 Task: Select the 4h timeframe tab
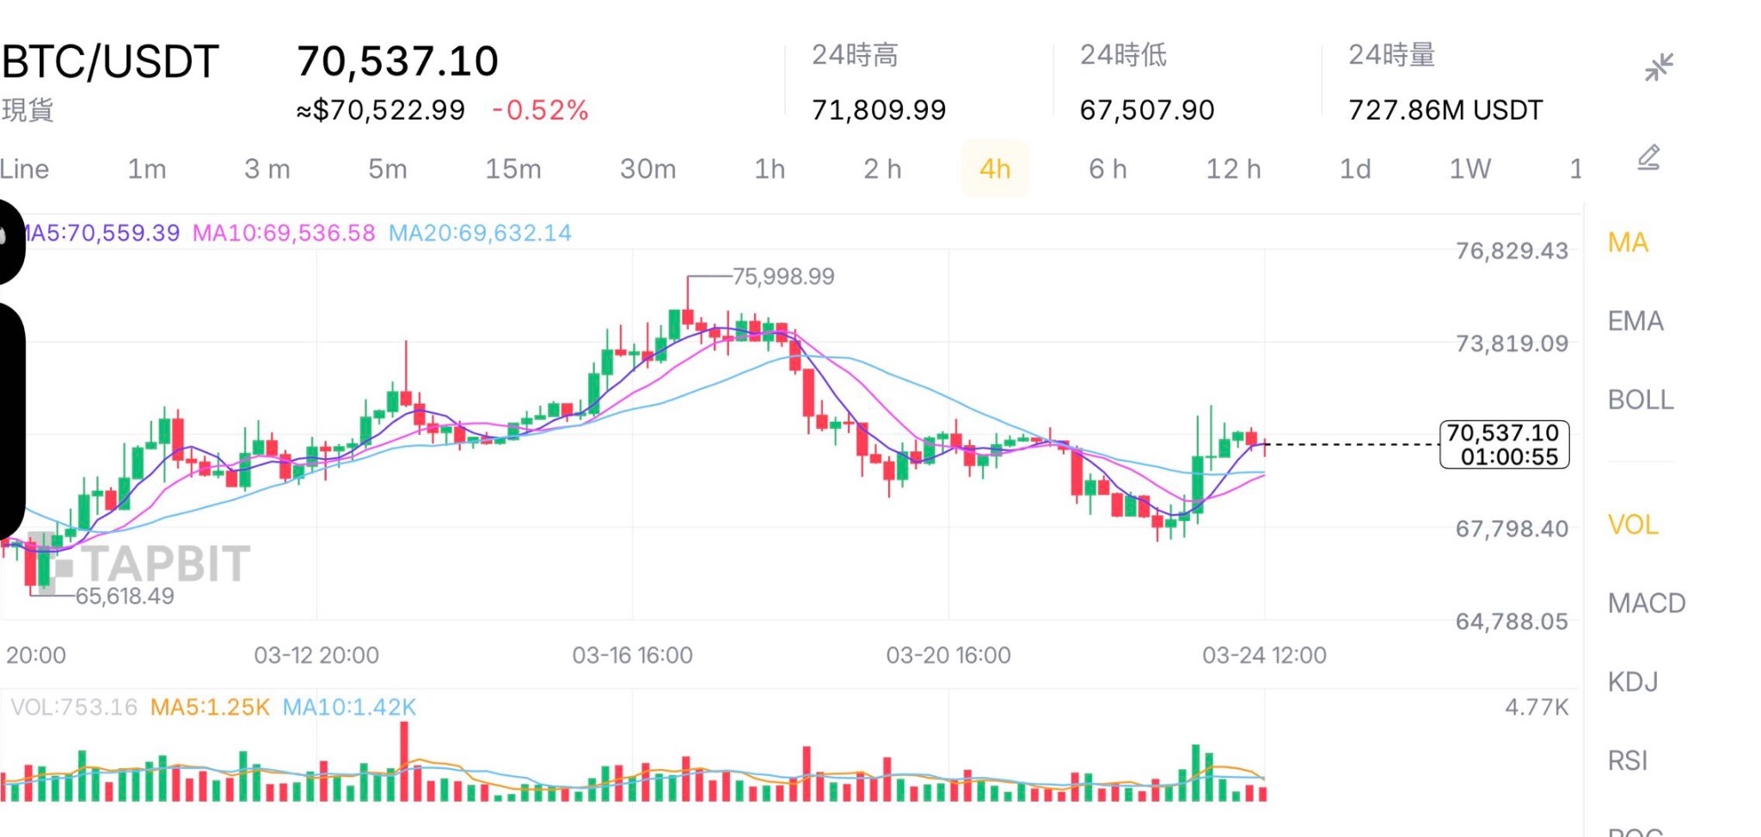pyautogui.click(x=995, y=169)
